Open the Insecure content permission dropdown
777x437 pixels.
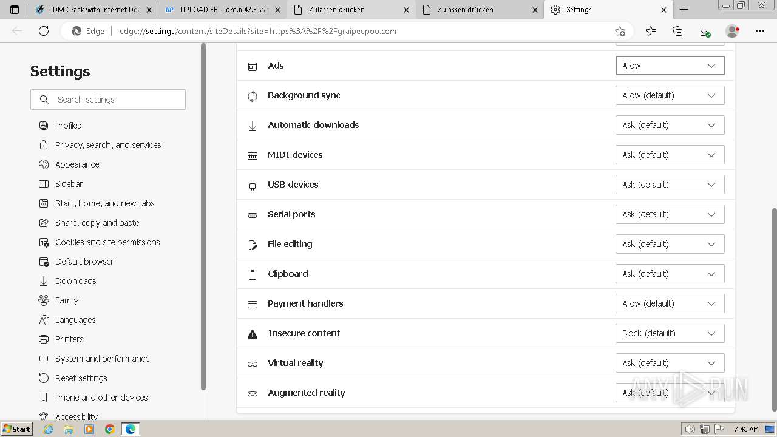click(x=670, y=333)
